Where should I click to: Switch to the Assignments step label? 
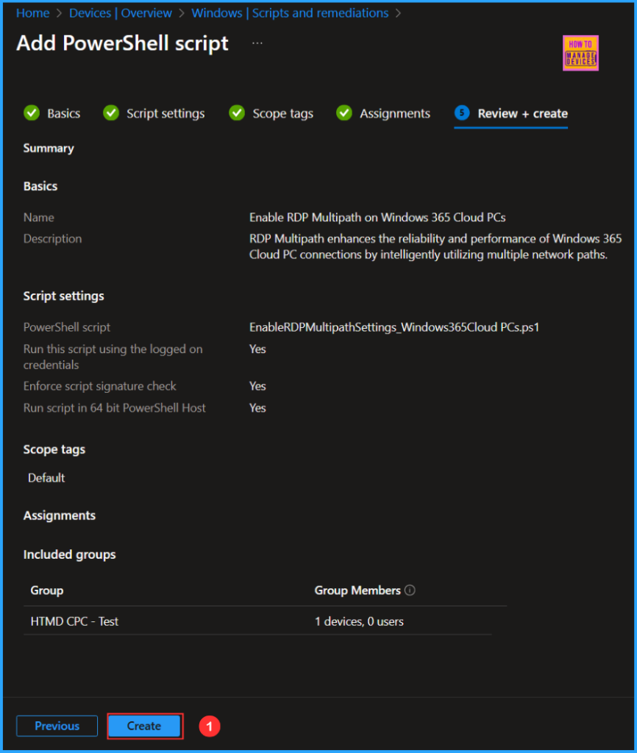395,113
